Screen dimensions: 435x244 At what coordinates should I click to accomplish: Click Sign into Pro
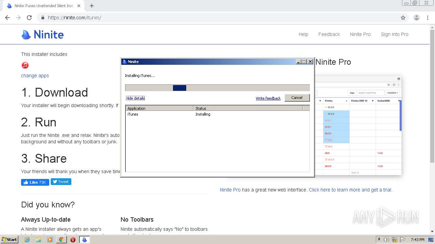pos(395,34)
